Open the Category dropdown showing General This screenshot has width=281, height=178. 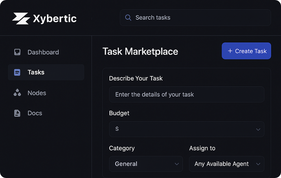[x=146, y=164]
